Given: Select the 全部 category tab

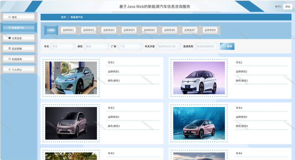Looking at the screenshot, I should (x=51, y=30).
